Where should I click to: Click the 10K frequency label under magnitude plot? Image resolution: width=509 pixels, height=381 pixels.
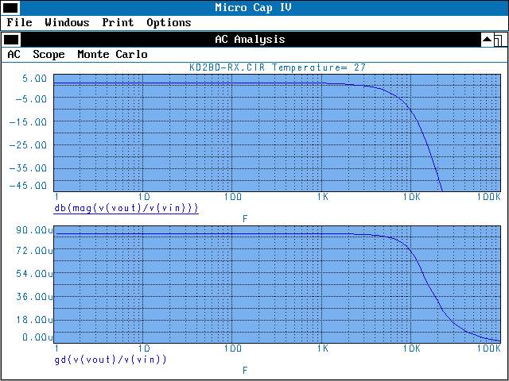point(412,197)
